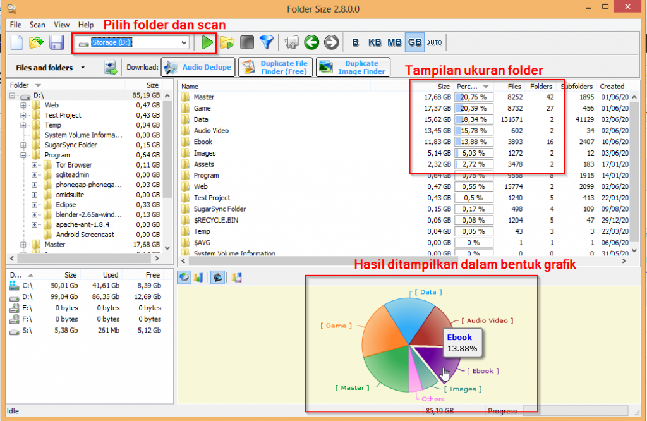
Task: Collapse the Program folder in tree
Action: [x=24, y=155]
